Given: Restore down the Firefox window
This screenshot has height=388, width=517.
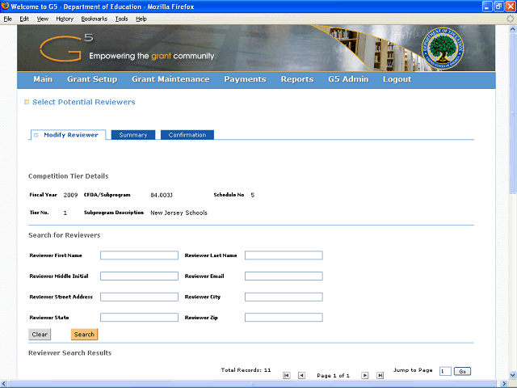Looking at the screenshot, I should click(x=499, y=6).
